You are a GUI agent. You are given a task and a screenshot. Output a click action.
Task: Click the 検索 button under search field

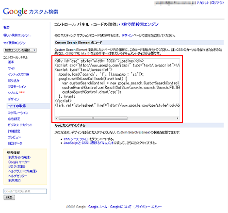coord(9,197)
